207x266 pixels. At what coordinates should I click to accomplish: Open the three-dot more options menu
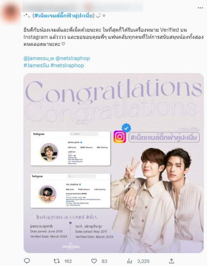pyautogui.click(x=200, y=8)
